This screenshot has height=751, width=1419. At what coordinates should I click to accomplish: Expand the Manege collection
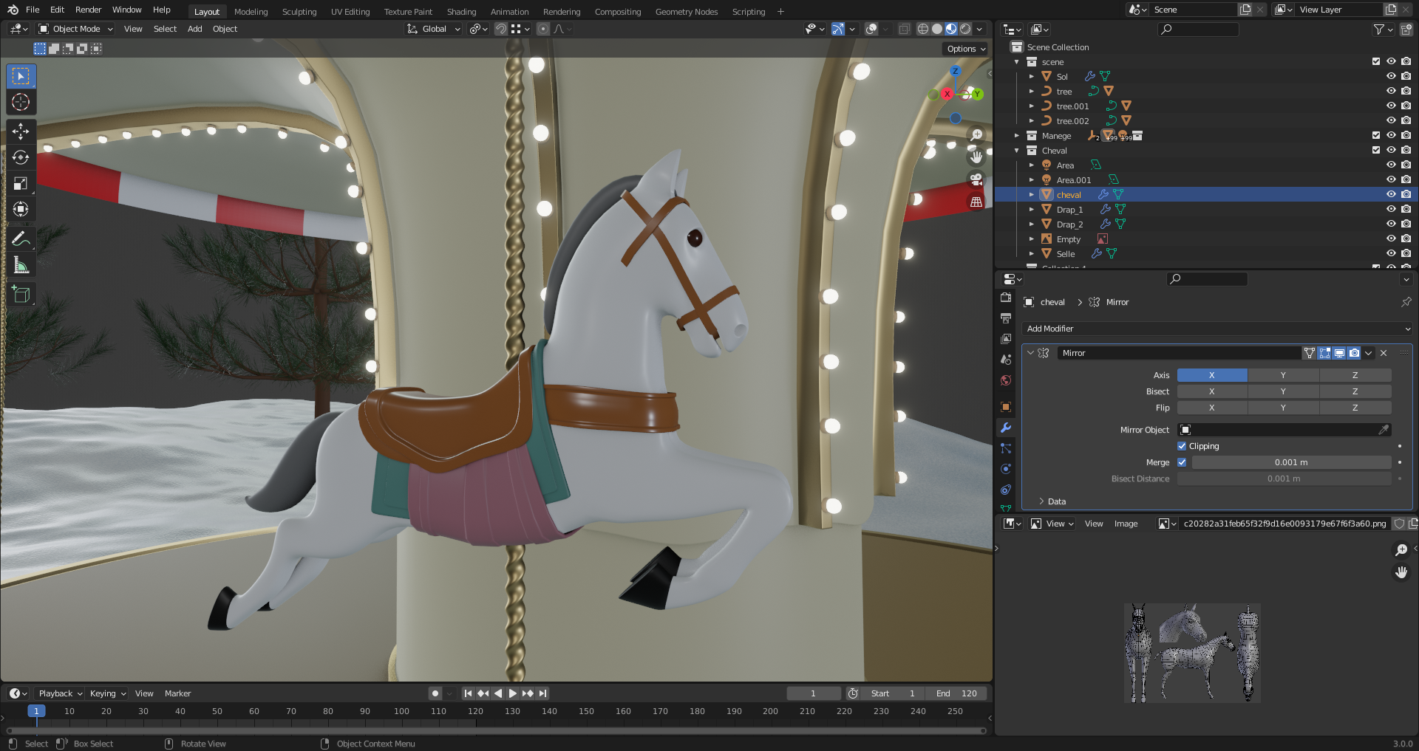pos(1017,136)
